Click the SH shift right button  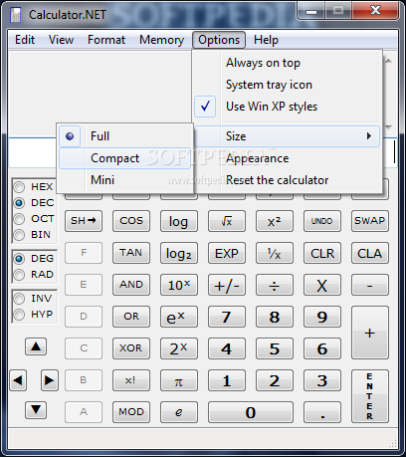tap(84, 221)
